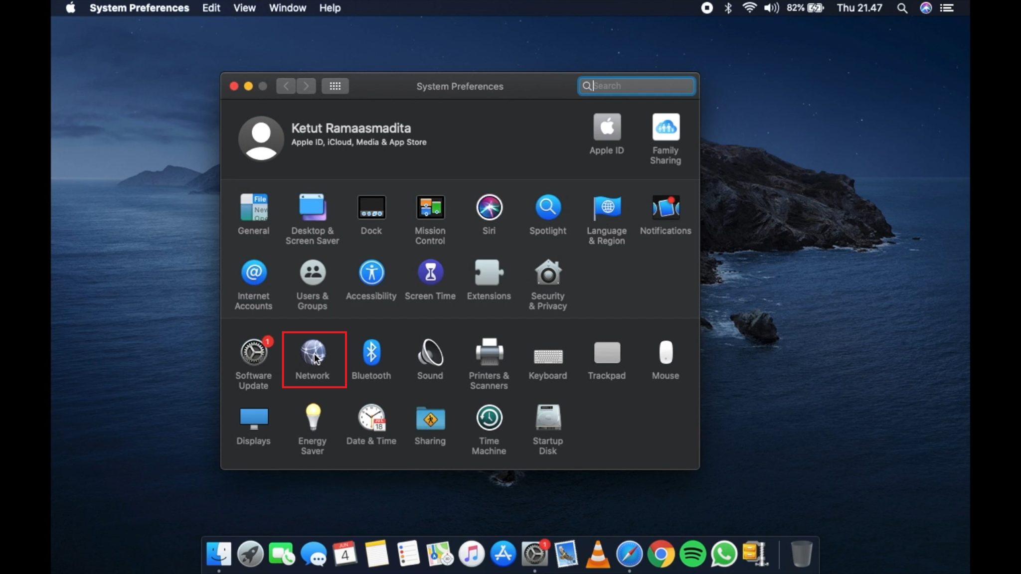Image resolution: width=1021 pixels, height=574 pixels.
Task: Open the Wi-Fi status menu
Action: [x=749, y=7]
